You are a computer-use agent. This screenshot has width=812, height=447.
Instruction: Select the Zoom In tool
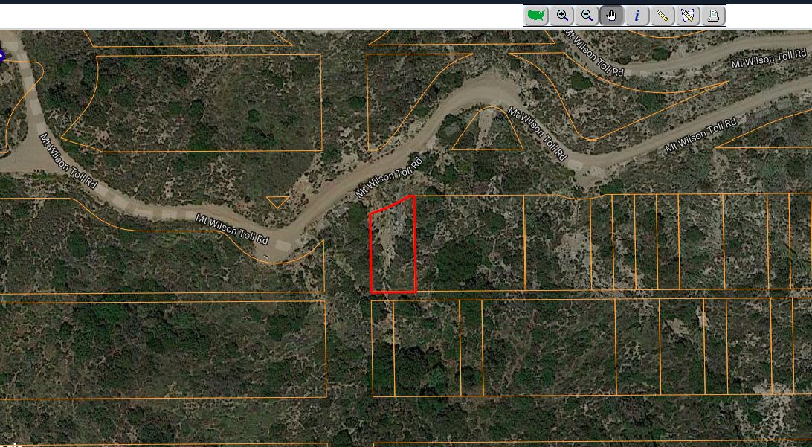(561, 15)
